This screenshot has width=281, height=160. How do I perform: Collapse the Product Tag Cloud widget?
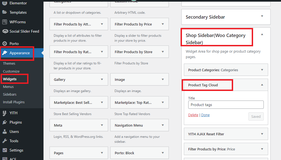(262, 85)
